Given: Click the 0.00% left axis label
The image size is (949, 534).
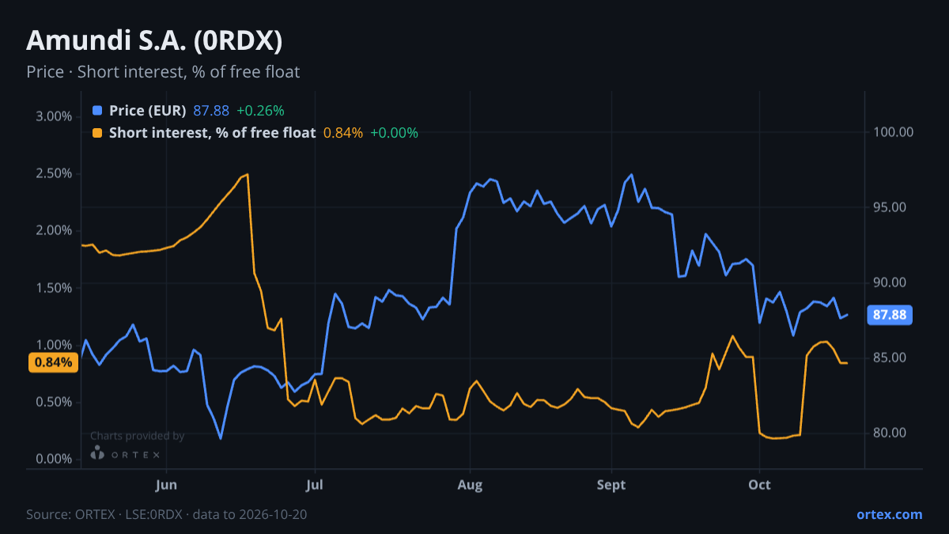Looking at the screenshot, I should coord(55,459).
